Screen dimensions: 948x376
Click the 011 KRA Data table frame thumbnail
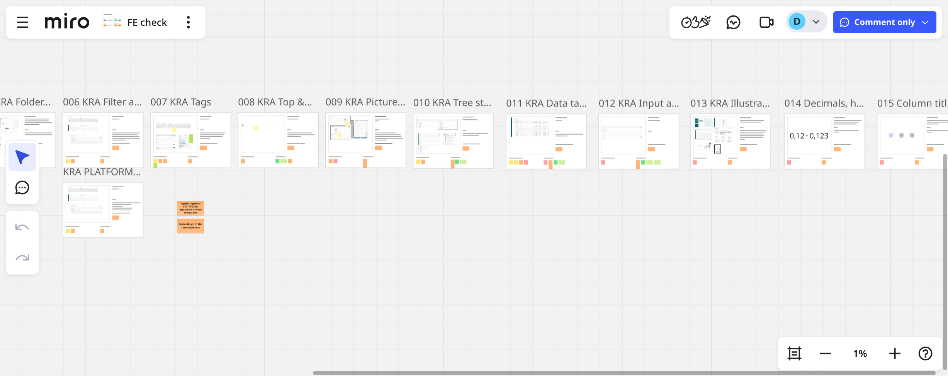pos(546,141)
